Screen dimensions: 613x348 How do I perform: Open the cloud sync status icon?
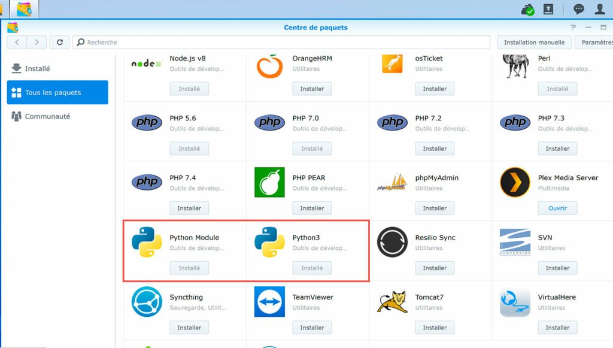(528, 10)
